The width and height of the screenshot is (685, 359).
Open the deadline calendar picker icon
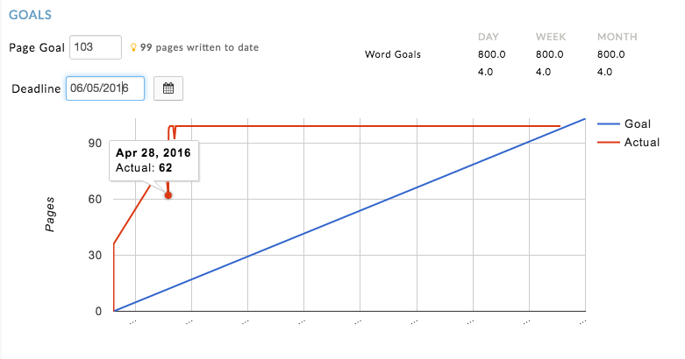168,88
